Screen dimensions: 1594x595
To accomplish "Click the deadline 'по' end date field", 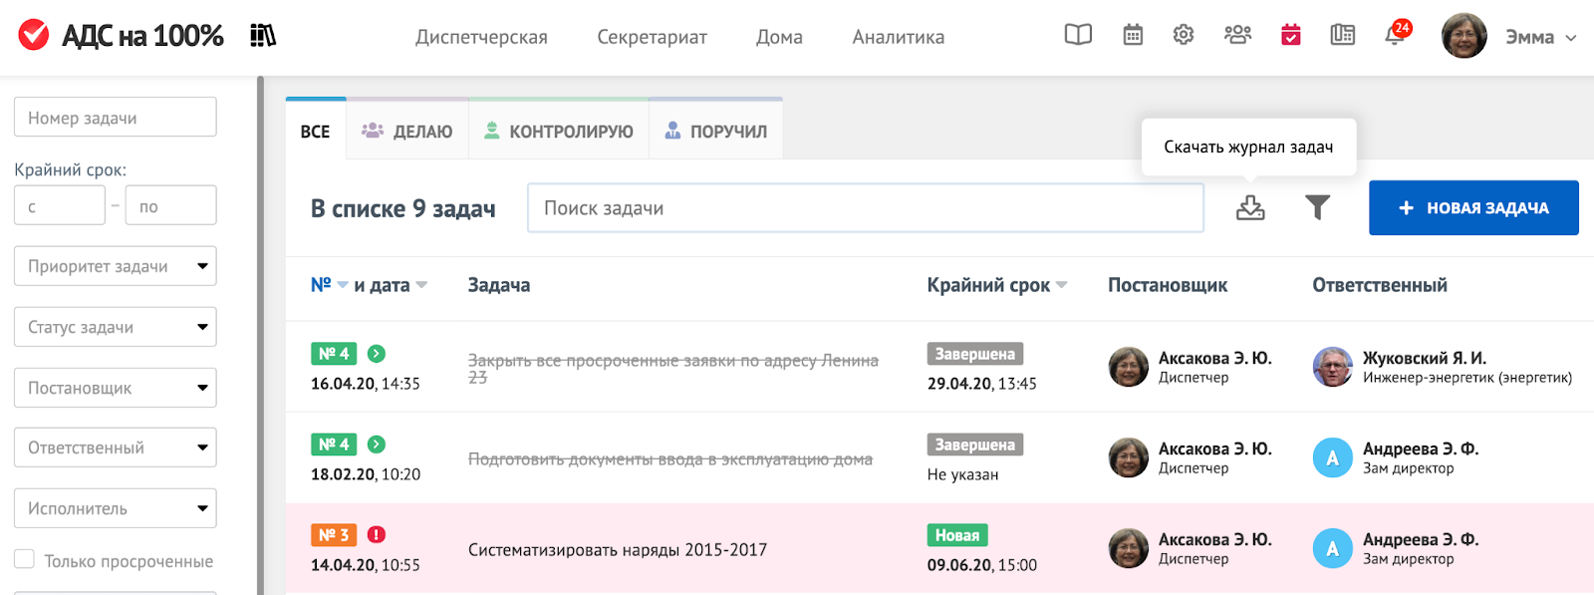I will click(x=170, y=205).
